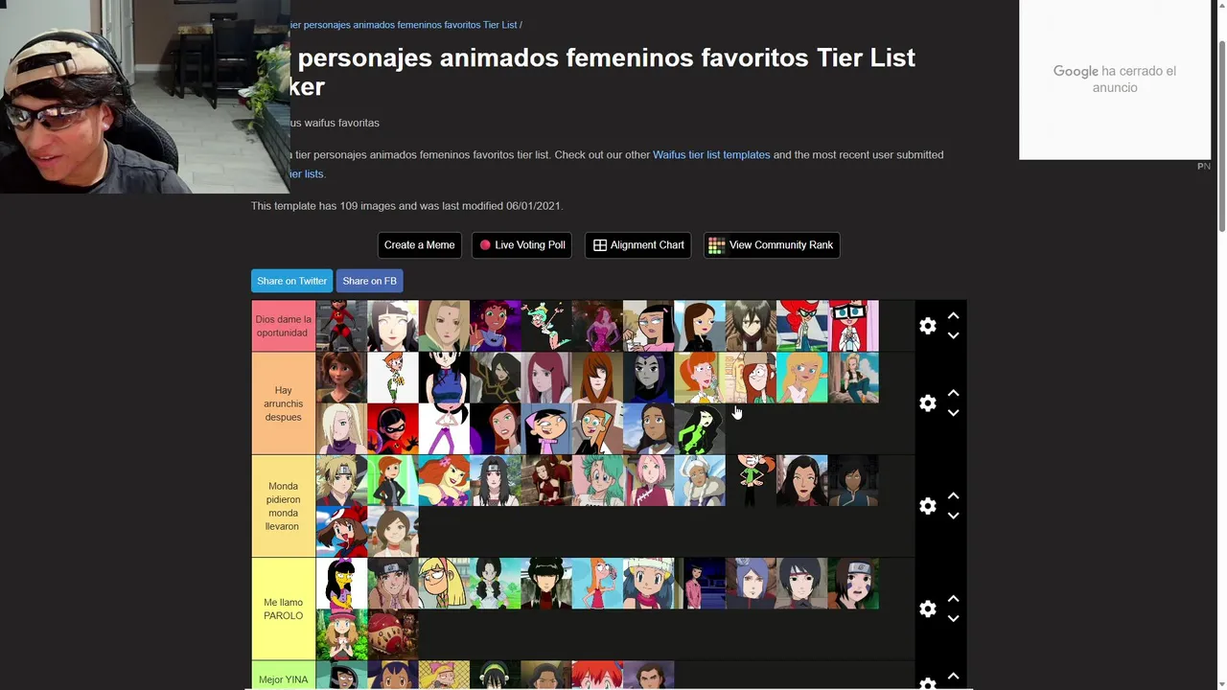Image resolution: width=1227 pixels, height=690 pixels.
Task: Select Temari image in the 'Monda pidieron' row
Action: tap(341, 480)
